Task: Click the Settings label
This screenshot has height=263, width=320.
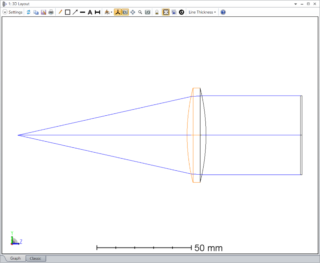Action: pyautogui.click(x=15, y=12)
